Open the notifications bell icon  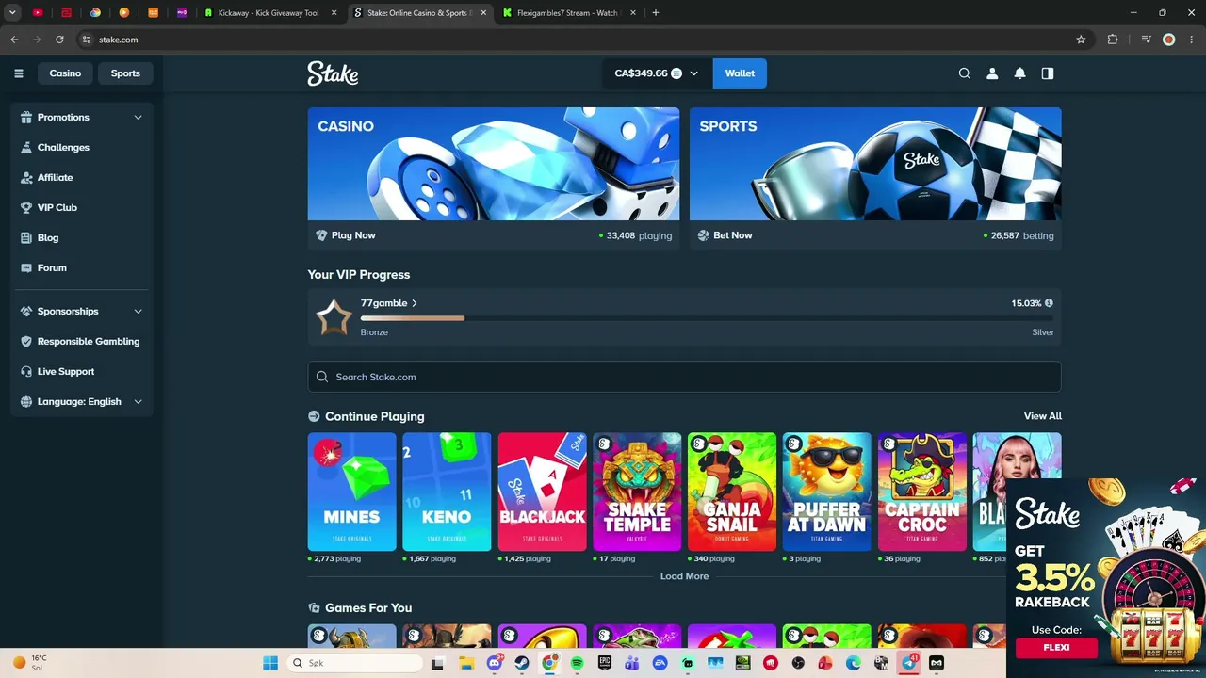[1019, 73]
